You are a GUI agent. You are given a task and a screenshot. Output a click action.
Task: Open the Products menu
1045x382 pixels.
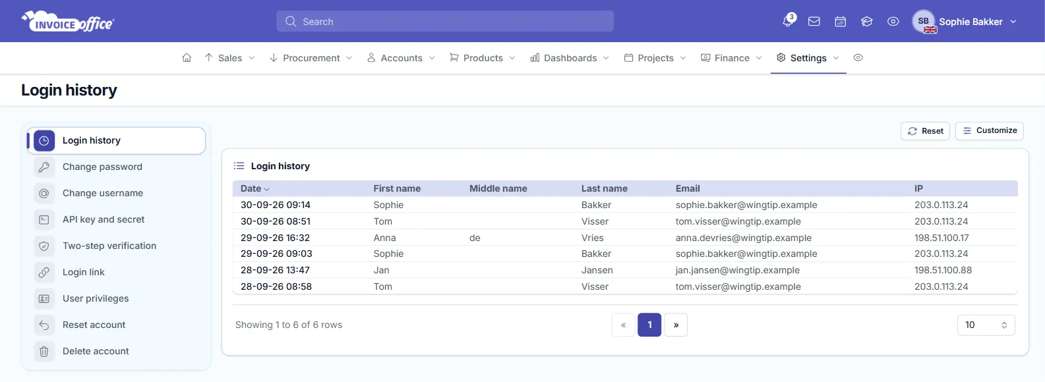click(x=483, y=58)
